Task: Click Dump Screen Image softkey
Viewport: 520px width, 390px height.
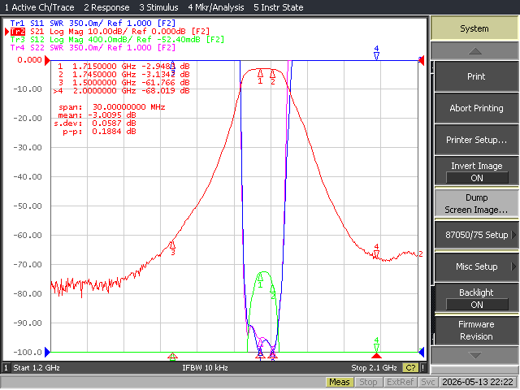Action: click(476, 204)
